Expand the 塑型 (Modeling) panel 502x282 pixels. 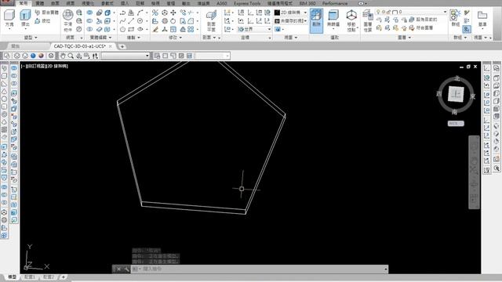coord(31,38)
